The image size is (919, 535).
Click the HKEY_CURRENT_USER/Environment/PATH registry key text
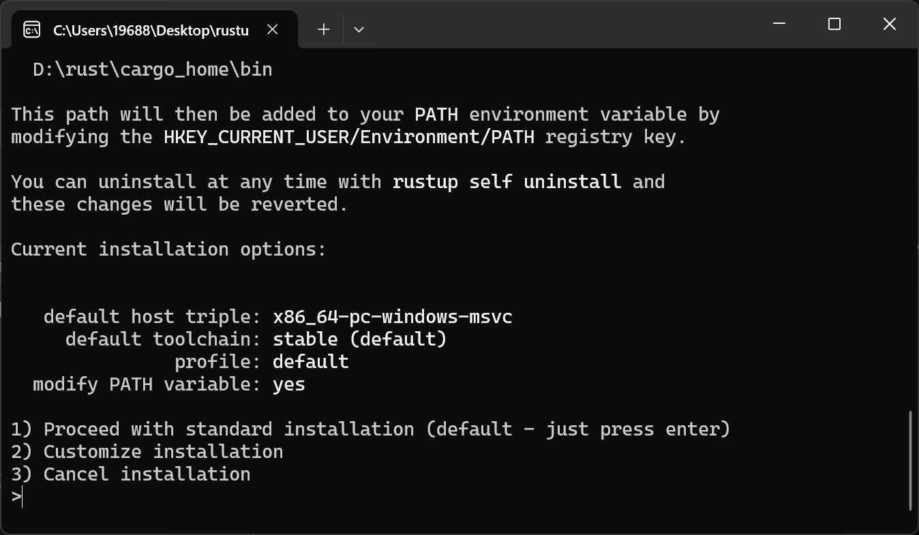353,137
